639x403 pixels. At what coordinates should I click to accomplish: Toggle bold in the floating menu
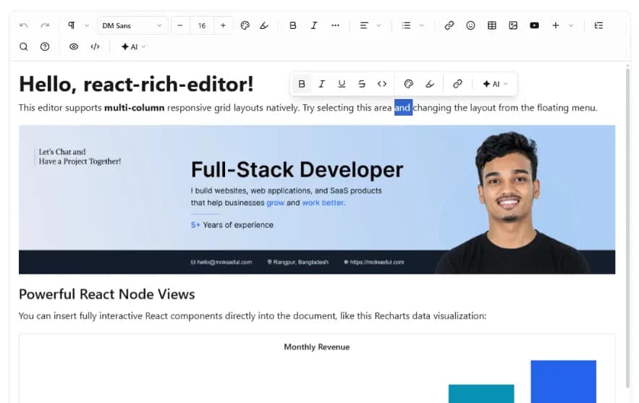[x=302, y=84]
